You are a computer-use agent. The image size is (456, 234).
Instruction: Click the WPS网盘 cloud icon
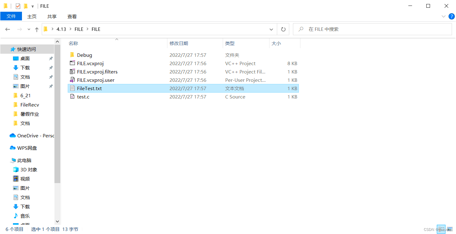(x=13, y=148)
